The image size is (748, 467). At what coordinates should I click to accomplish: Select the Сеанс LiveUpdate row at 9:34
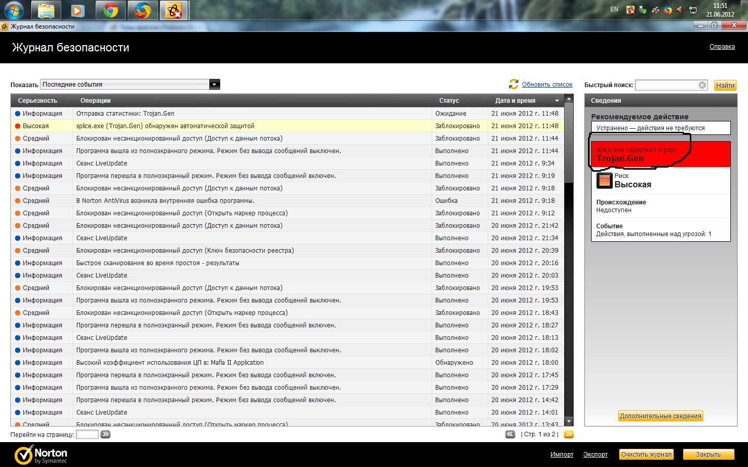pos(287,163)
